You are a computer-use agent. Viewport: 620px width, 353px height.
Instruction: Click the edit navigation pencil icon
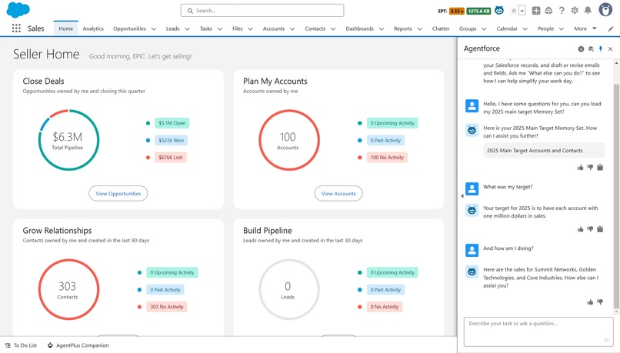click(x=611, y=29)
